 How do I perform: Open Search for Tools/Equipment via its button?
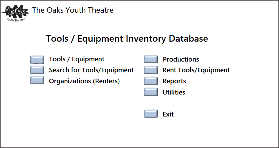(37, 70)
